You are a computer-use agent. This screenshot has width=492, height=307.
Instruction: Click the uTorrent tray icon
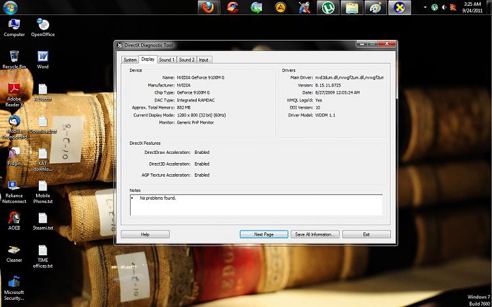(x=434, y=7)
